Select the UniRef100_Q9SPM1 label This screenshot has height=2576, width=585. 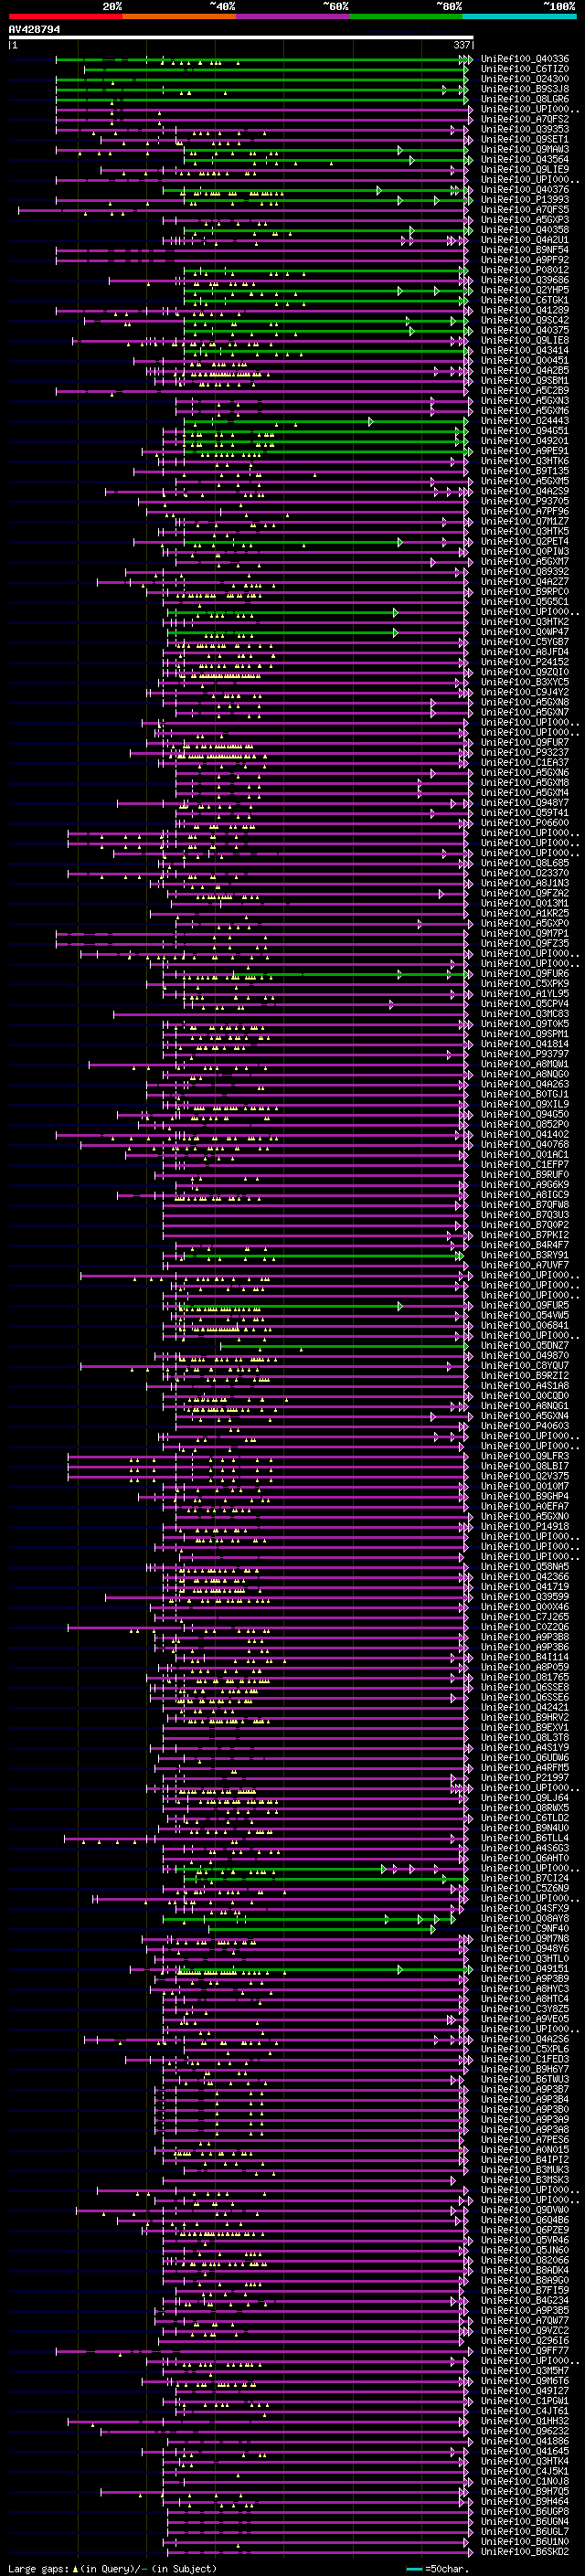pyautogui.click(x=525, y=1034)
